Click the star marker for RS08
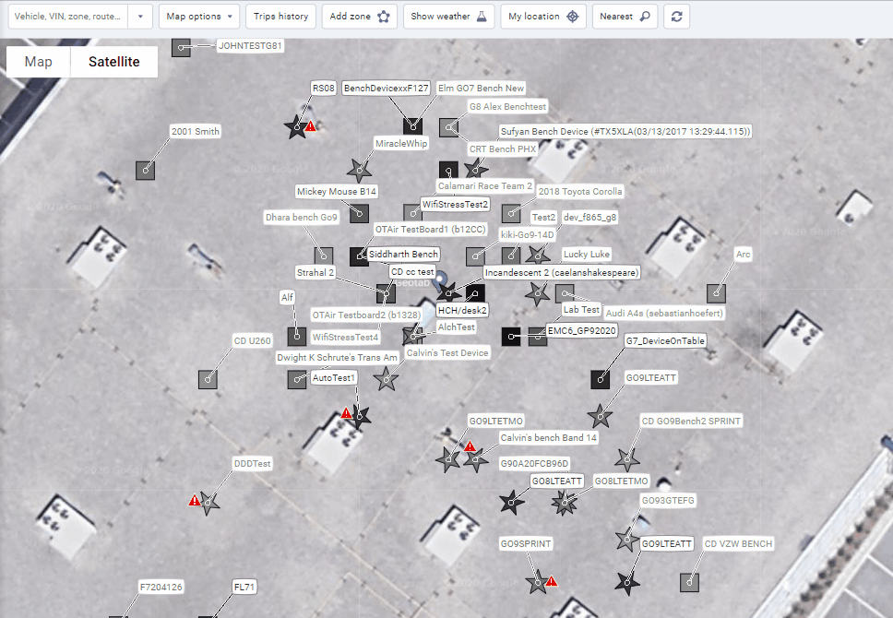This screenshot has height=618, width=893. [296, 128]
